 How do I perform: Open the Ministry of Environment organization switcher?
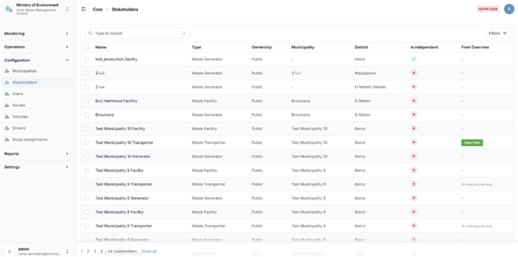point(68,9)
